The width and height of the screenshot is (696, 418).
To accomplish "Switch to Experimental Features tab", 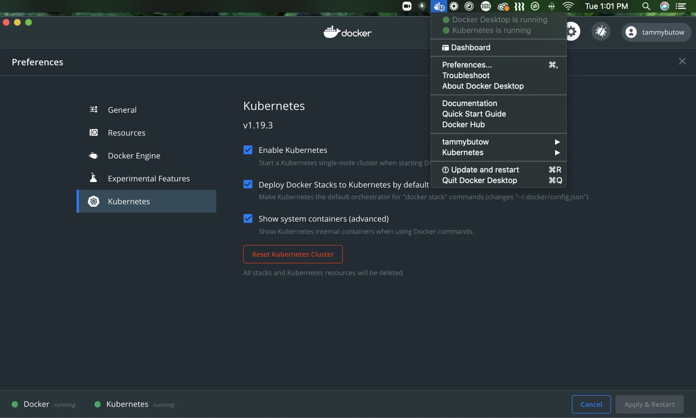I will (147, 178).
